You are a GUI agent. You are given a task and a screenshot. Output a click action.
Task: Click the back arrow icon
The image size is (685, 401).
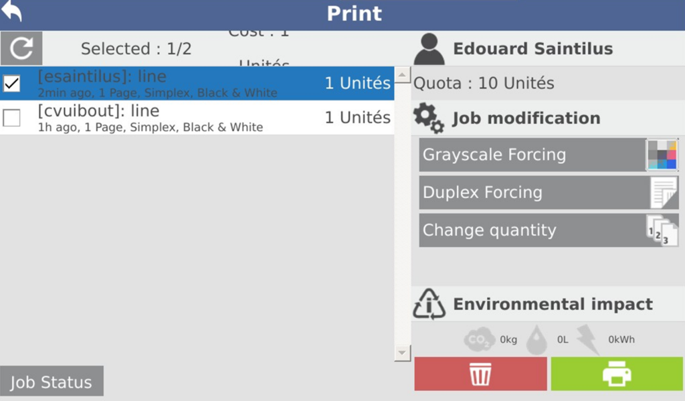click(12, 11)
